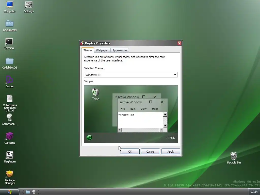Launch the Package Manager shortcut
260x195 pixels.
10,177
